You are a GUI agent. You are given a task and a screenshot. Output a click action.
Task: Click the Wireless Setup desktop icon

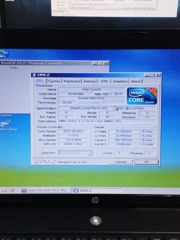6,125
